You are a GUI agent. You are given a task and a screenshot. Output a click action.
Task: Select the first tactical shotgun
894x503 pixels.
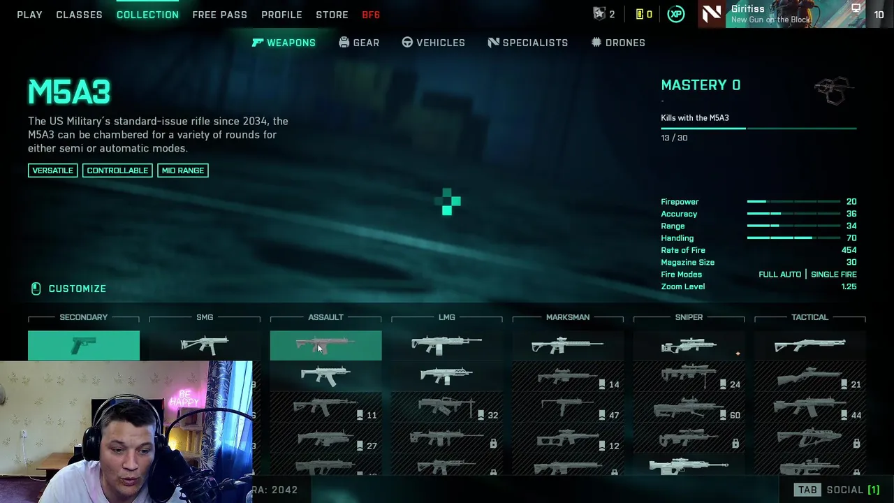coord(809,345)
